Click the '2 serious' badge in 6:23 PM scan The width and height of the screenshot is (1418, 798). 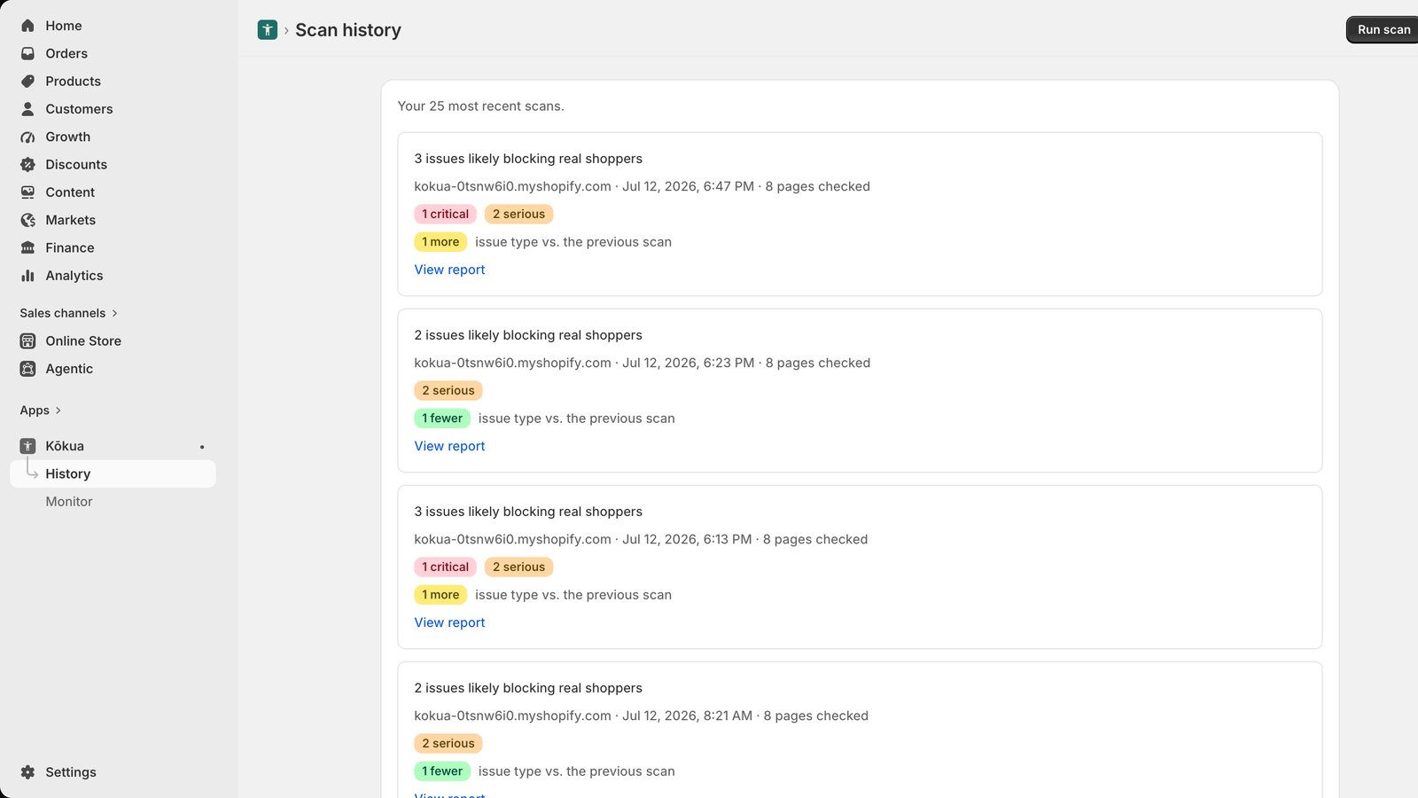click(448, 390)
